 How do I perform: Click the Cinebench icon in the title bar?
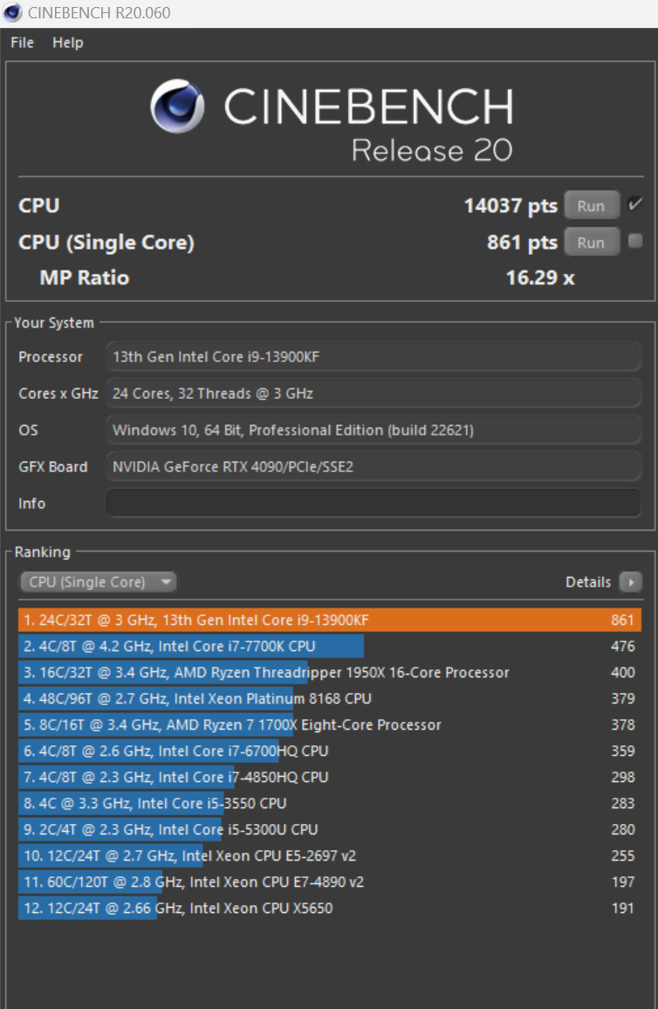(x=12, y=12)
